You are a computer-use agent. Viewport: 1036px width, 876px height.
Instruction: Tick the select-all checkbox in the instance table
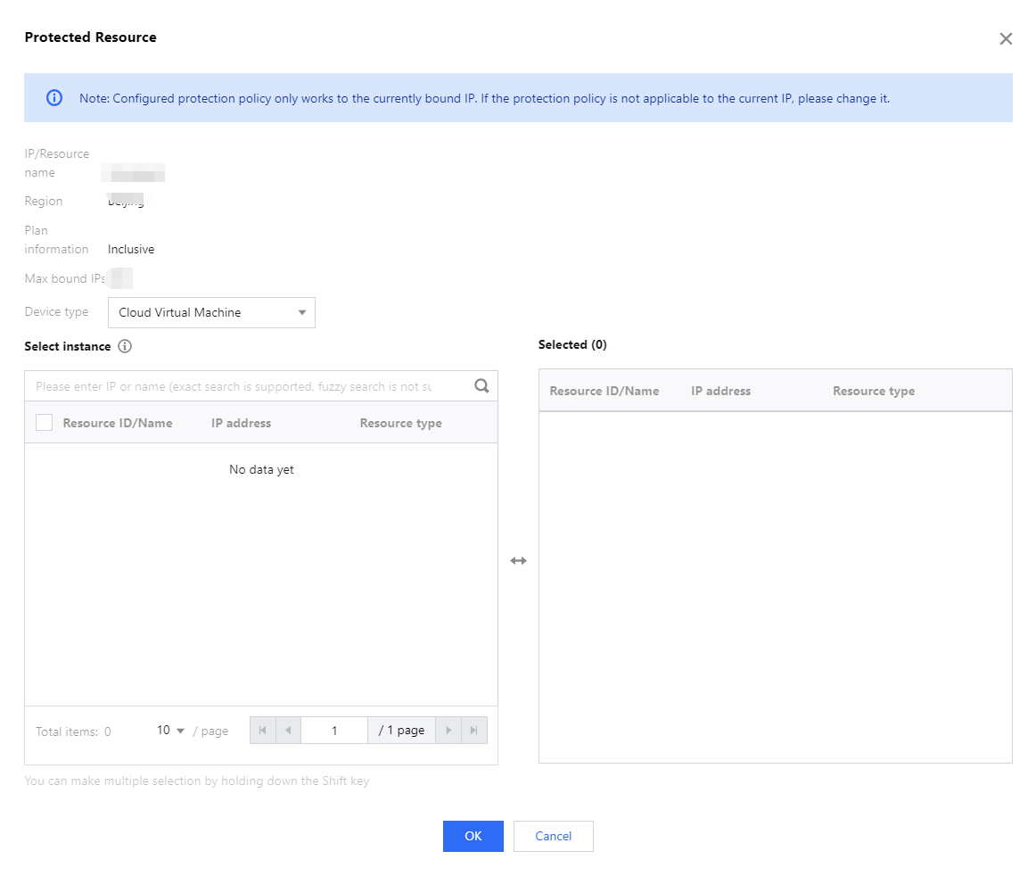coord(45,423)
